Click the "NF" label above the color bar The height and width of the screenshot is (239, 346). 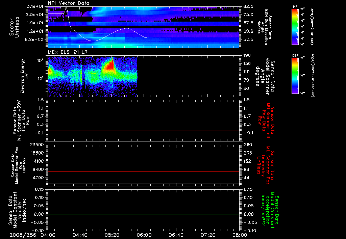[x=295, y=7]
